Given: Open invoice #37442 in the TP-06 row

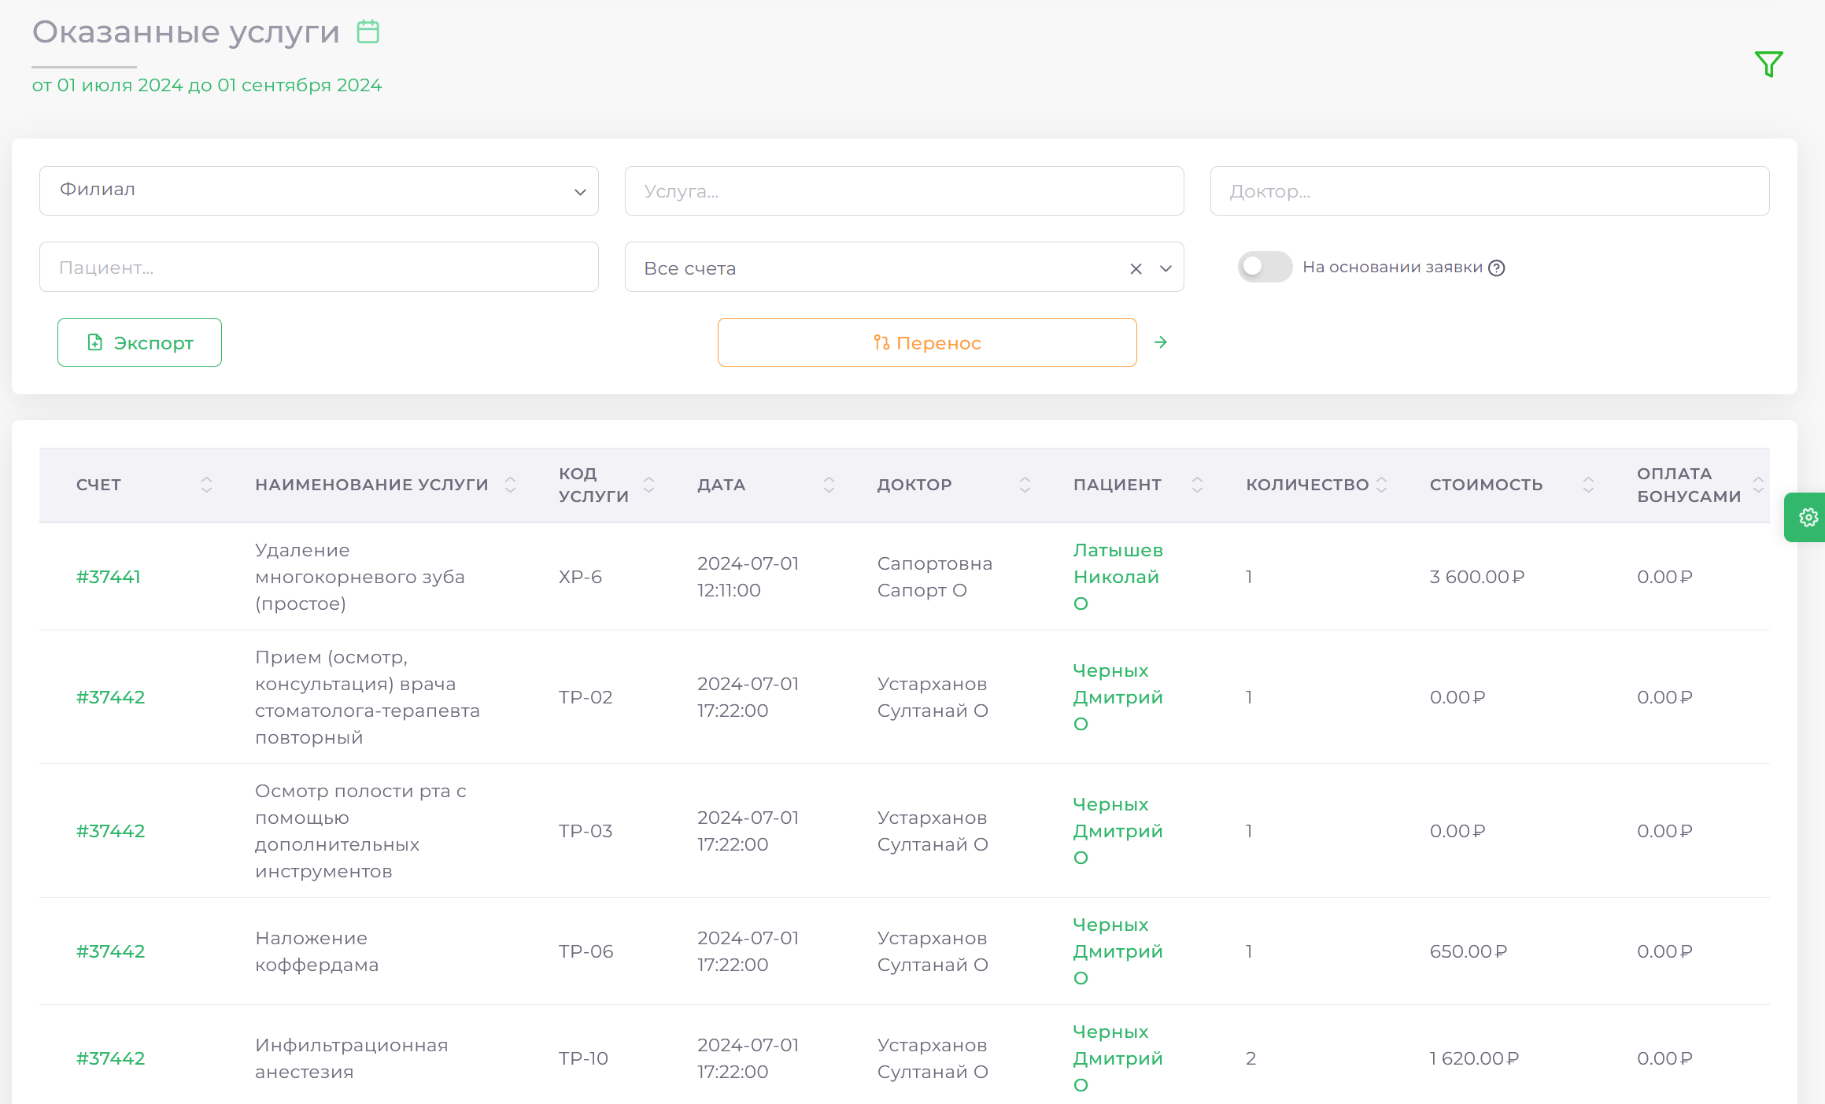Looking at the screenshot, I should pyautogui.click(x=110, y=951).
